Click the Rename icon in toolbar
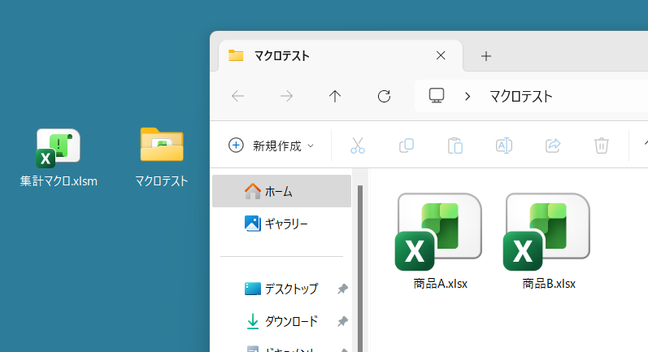 coord(504,146)
